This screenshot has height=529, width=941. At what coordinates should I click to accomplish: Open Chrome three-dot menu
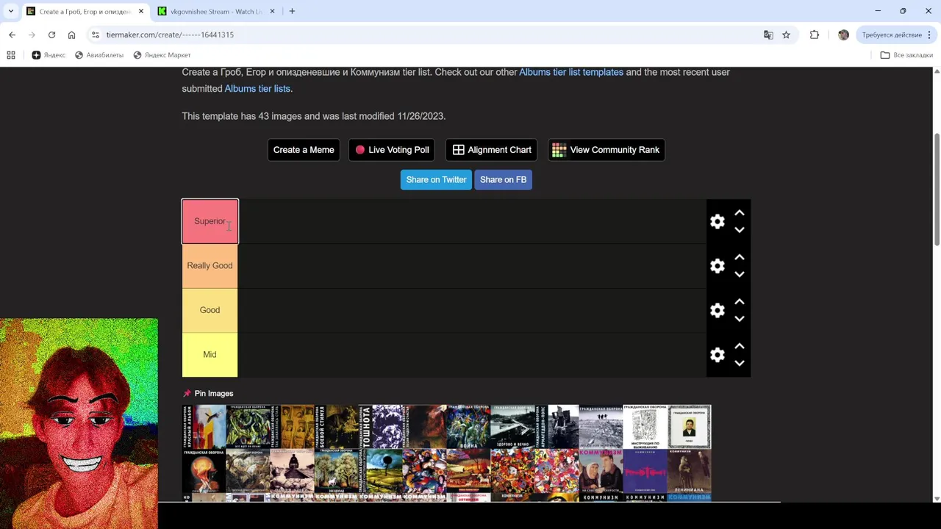point(929,35)
